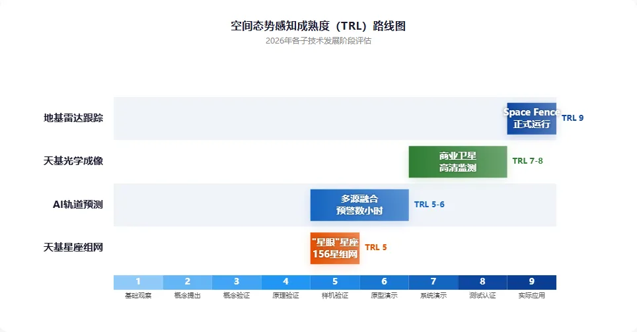Click TRL scale segment 1
The height and width of the screenshot is (332, 637).
point(138,282)
